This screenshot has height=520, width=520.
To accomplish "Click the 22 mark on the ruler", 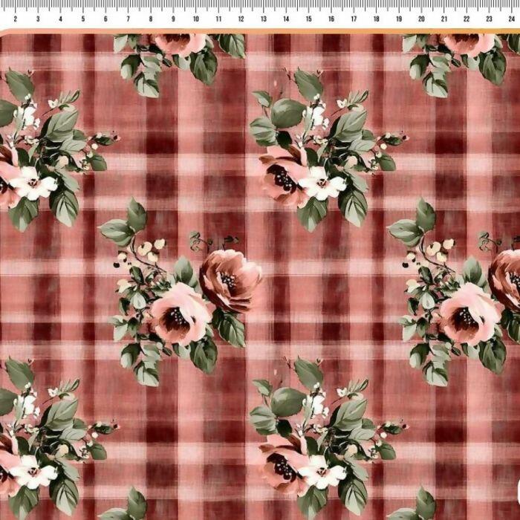I will 467,19.
